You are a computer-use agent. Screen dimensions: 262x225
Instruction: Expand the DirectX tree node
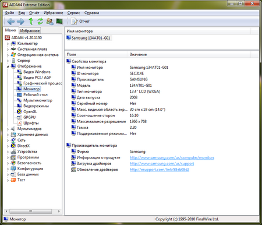8,146
